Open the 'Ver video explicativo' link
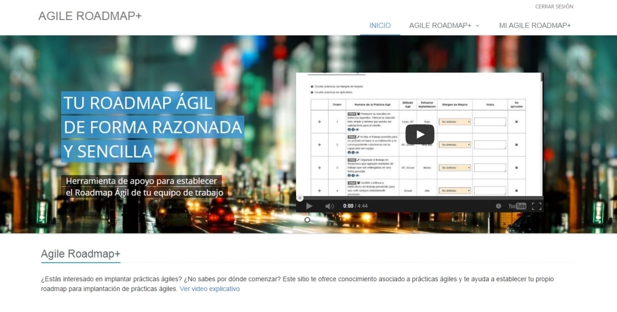The width and height of the screenshot is (617, 312). 210,289
